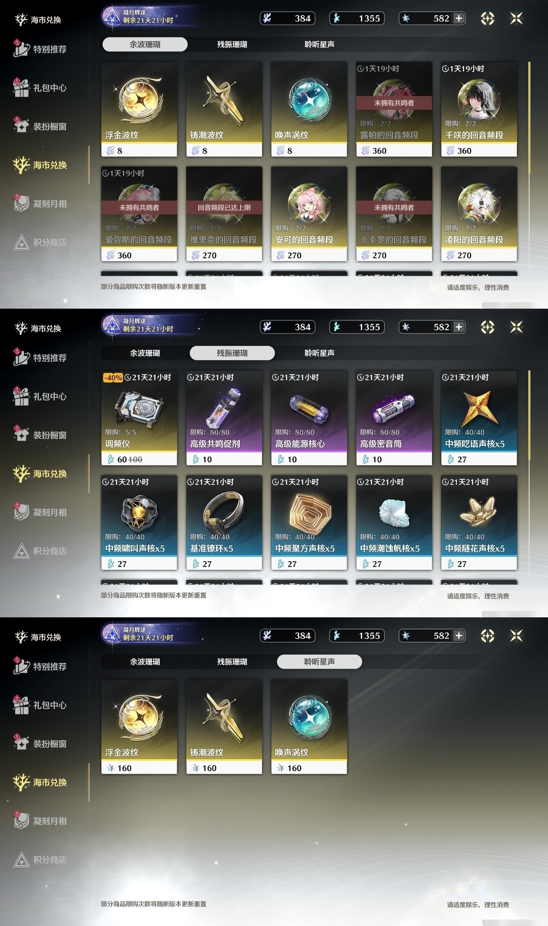Click the highlighted 残振珊瑚 tab

232,353
